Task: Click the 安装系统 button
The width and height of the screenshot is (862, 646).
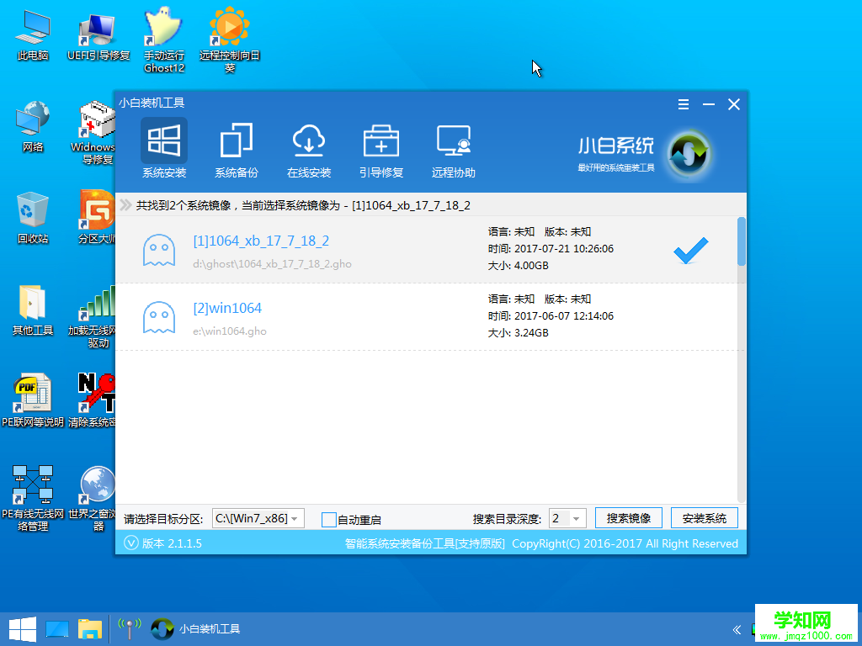Action: [705, 518]
